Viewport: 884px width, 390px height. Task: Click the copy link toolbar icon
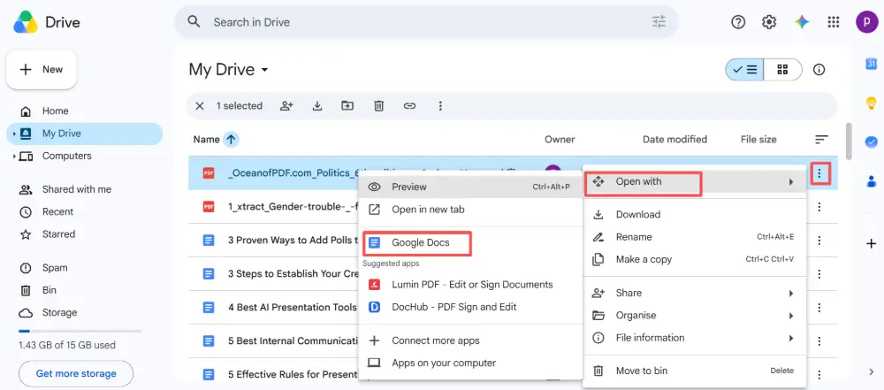409,105
